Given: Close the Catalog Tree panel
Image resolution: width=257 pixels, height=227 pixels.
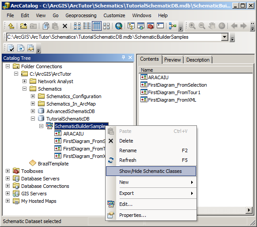Looking at the screenshot, I should [x=130, y=58].
